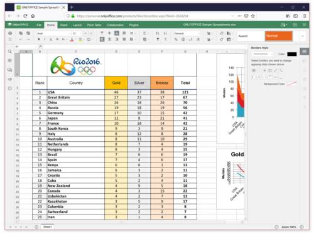Image resolution: width=314 pixels, height=234 pixels.
Task: Expand the cell styles gallery arrow
Action: (303, 36)
